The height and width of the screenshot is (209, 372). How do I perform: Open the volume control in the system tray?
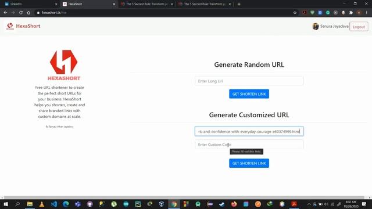click(326, 204)
